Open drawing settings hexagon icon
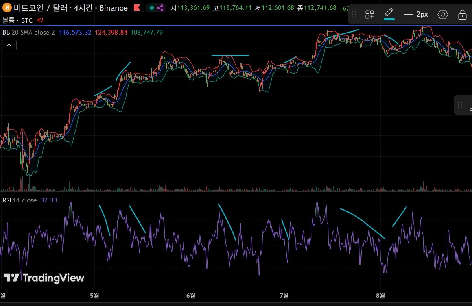 pos(443,15)
